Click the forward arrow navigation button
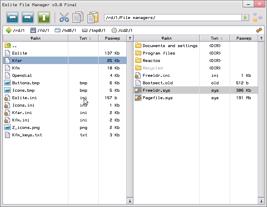Image resolution: width=267 pixels, height=207 pixels. [28, 17]
